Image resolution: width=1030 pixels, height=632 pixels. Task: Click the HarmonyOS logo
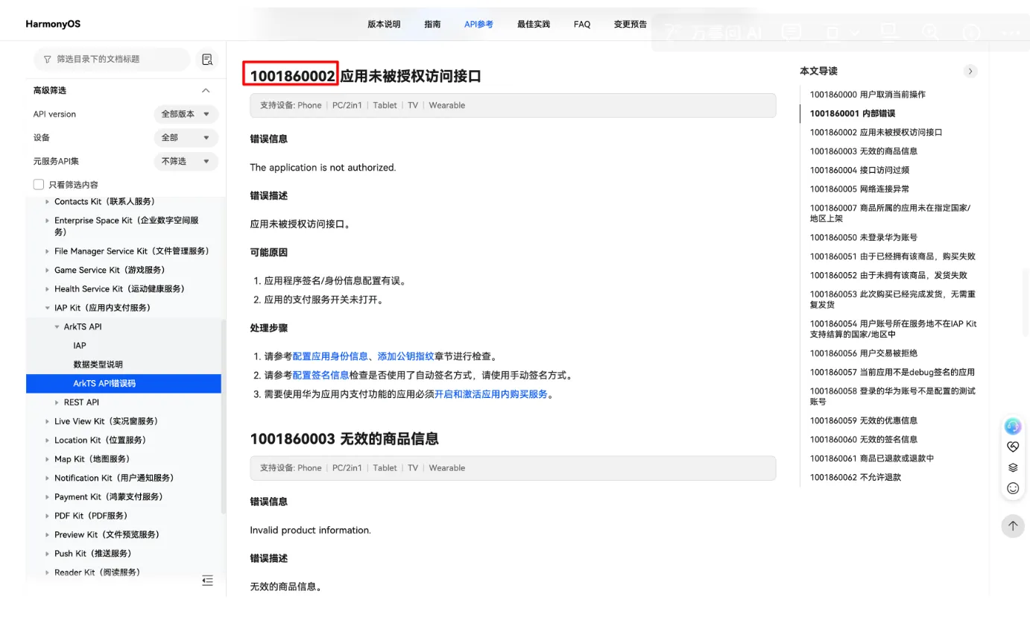coord(53,24)
